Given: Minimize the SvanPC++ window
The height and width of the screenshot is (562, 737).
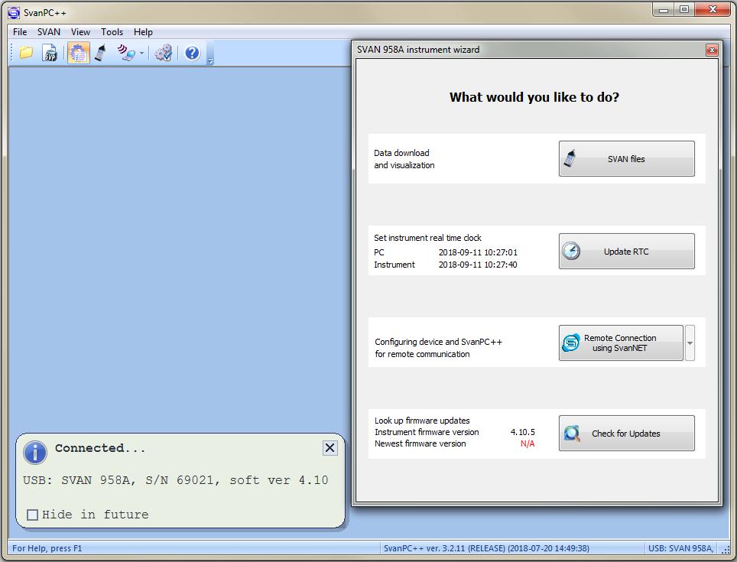Looking at the screenshot, I should coord(663,9).
